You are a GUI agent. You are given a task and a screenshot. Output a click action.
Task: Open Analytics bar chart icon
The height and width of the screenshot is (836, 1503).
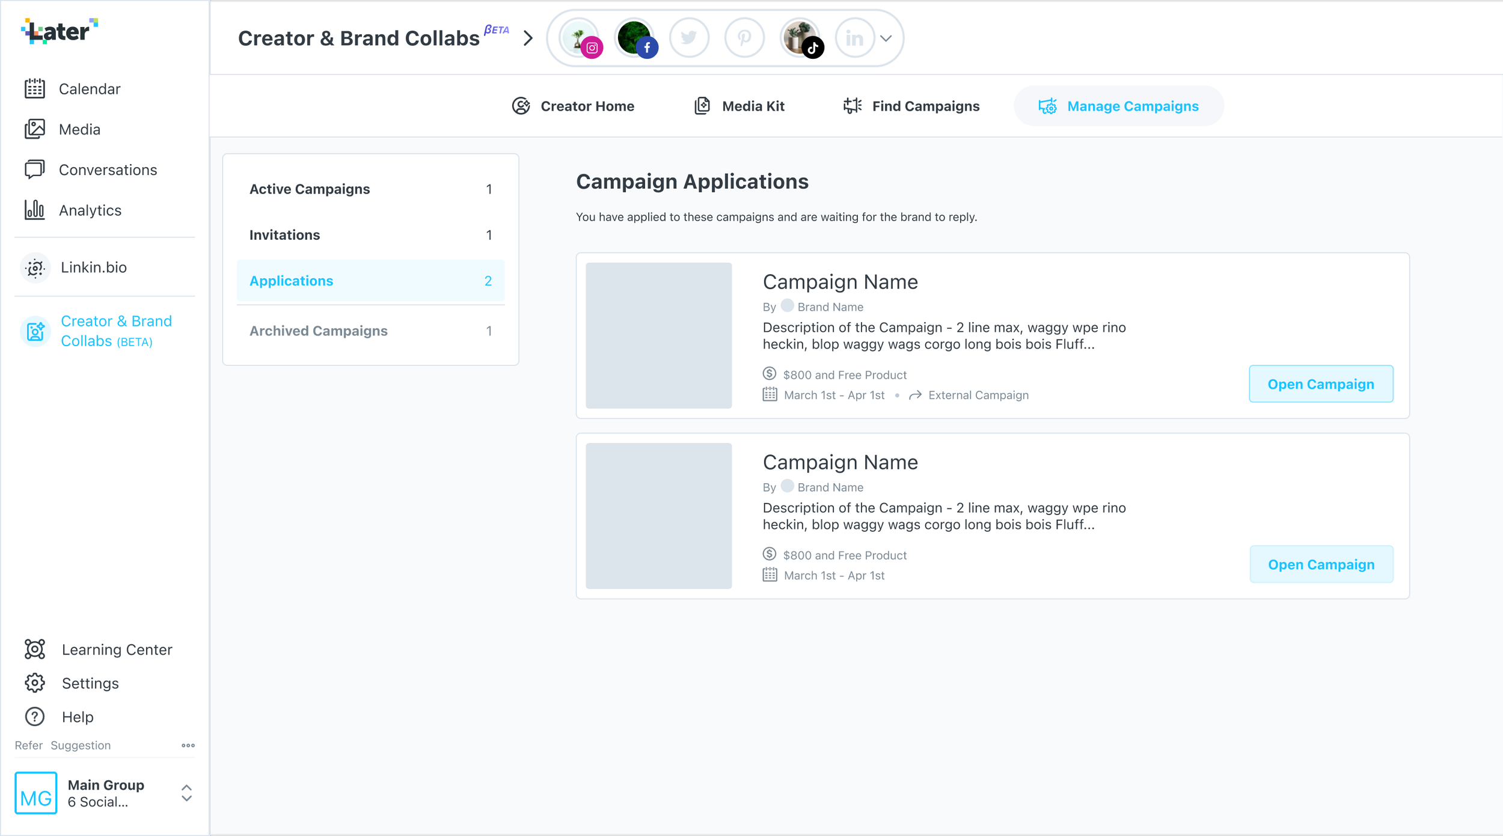point(34,210)
